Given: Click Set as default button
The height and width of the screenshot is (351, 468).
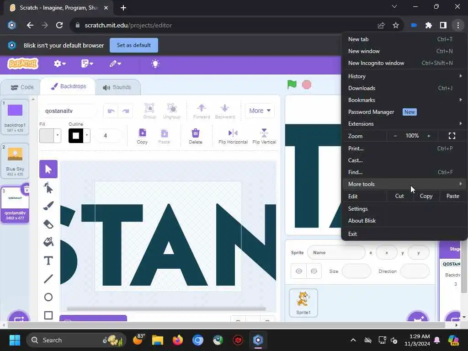Looking at the screenshot, I should (x=134, y=45).
